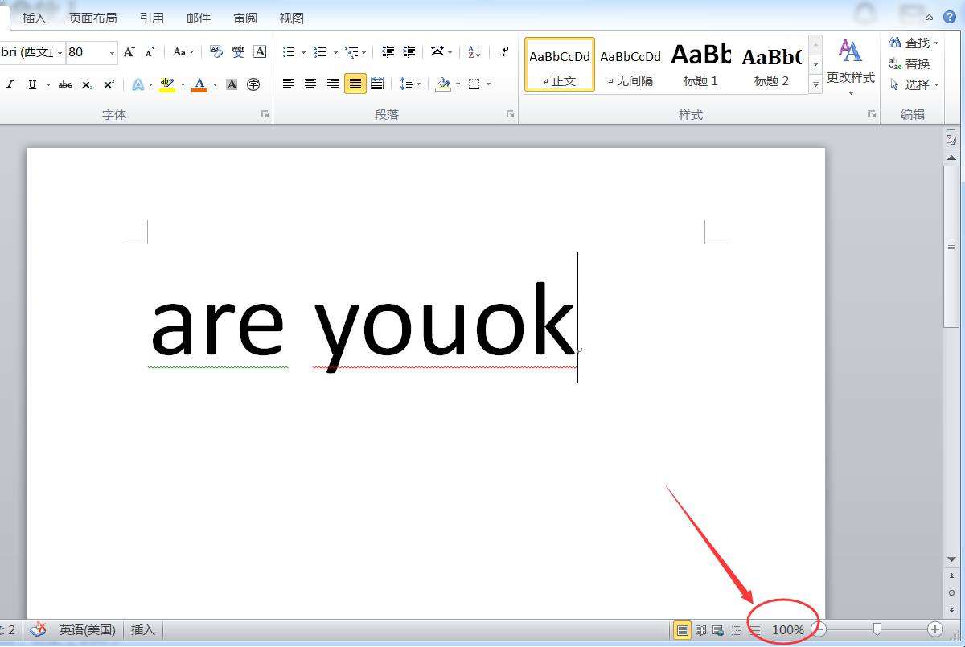
Task: Click 更改样式 Change Styles button
Action: click(x=851, y=67)
